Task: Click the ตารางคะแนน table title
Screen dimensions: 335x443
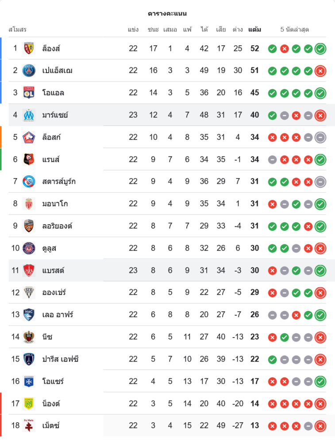Action: click(x=167, y=14)
